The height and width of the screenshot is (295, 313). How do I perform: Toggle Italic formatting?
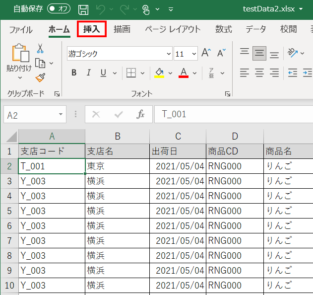coord(89,73)
